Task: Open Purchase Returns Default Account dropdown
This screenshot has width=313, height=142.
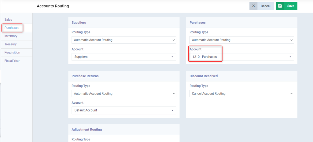Action: [124, 110]
